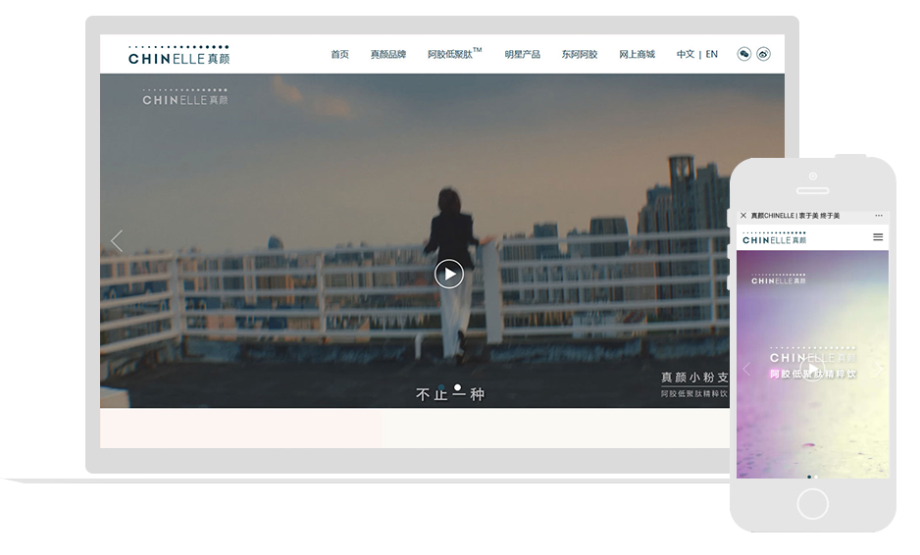
Task: Play the video on the phone banner
Action: pyautogui.click(x=813, y=369)
